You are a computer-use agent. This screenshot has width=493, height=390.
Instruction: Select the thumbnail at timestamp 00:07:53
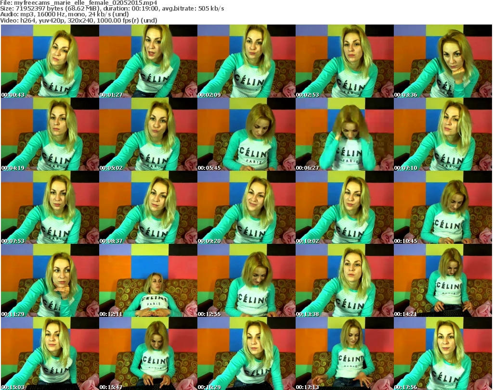(50, 207)
